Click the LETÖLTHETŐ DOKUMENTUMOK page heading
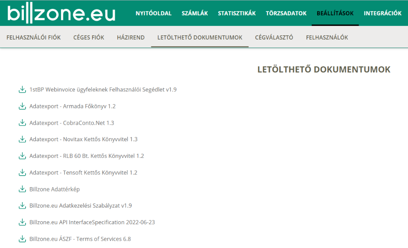Viewport: 408px width, 248px height. point(324,69)
